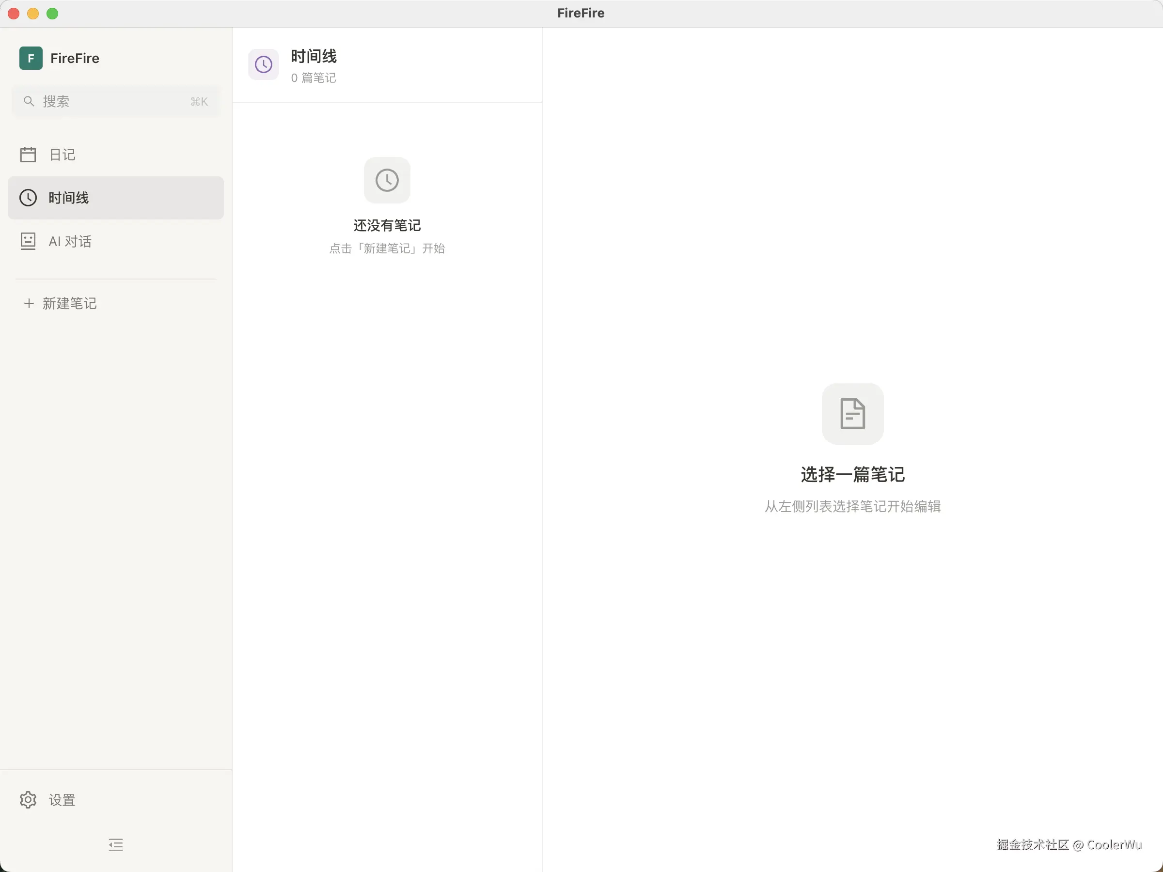1163x872 pixels.
Task: Click the search magnifier icon
Action: click(x=29, y=101)
